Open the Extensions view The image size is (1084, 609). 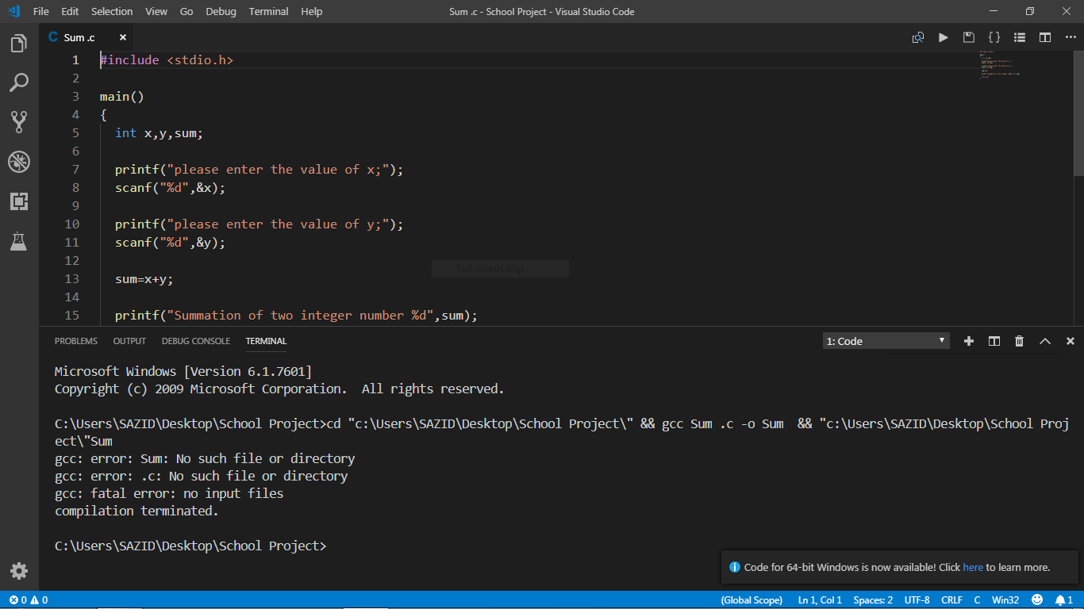pos(19,201)
